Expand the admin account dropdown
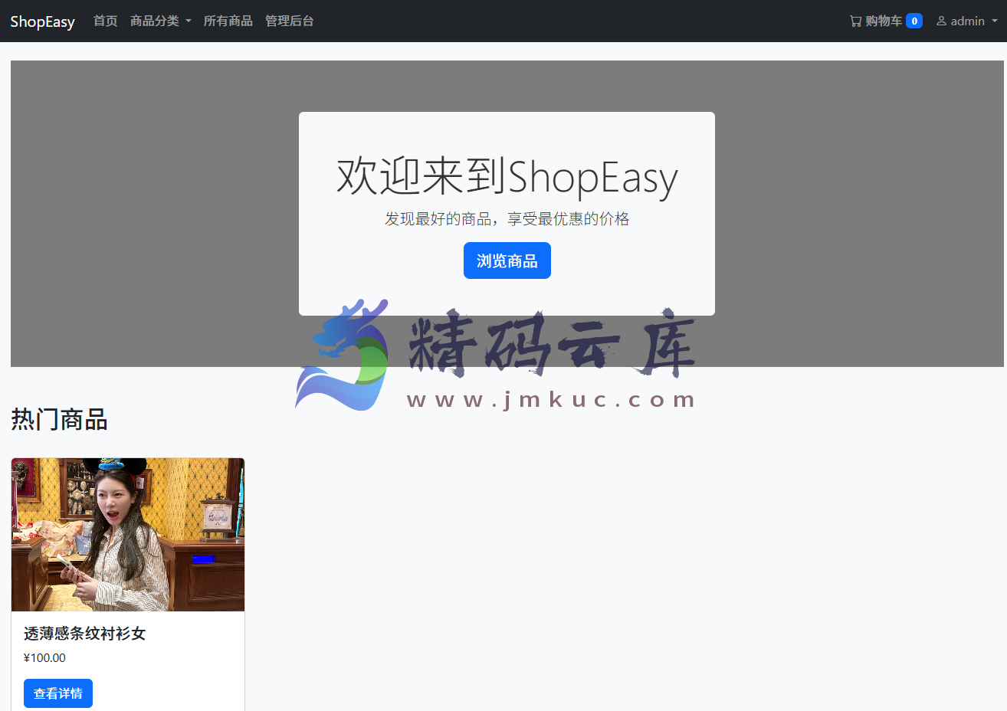Image resolution: width=1007 pixels, height=711 pixels. [966, 21]
